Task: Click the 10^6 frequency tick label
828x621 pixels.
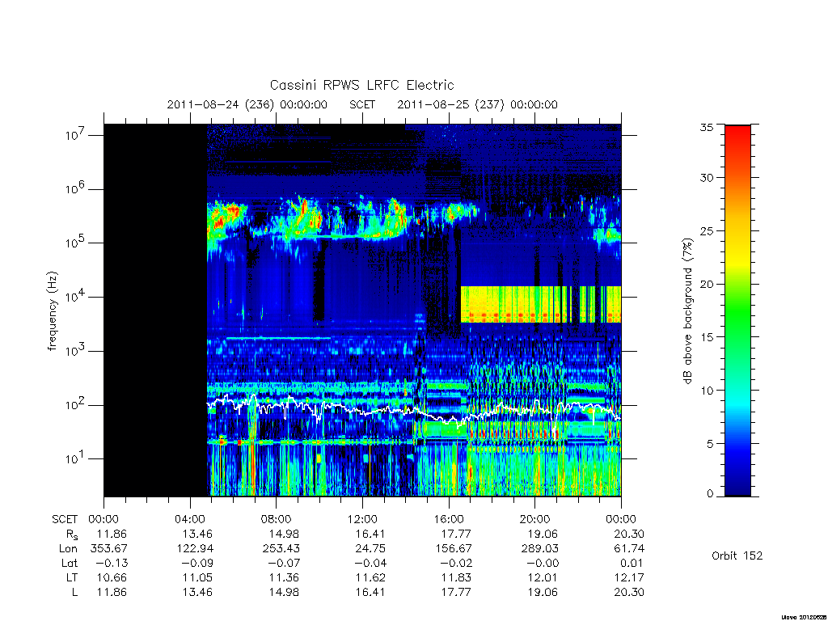Action: coord(76,188)
